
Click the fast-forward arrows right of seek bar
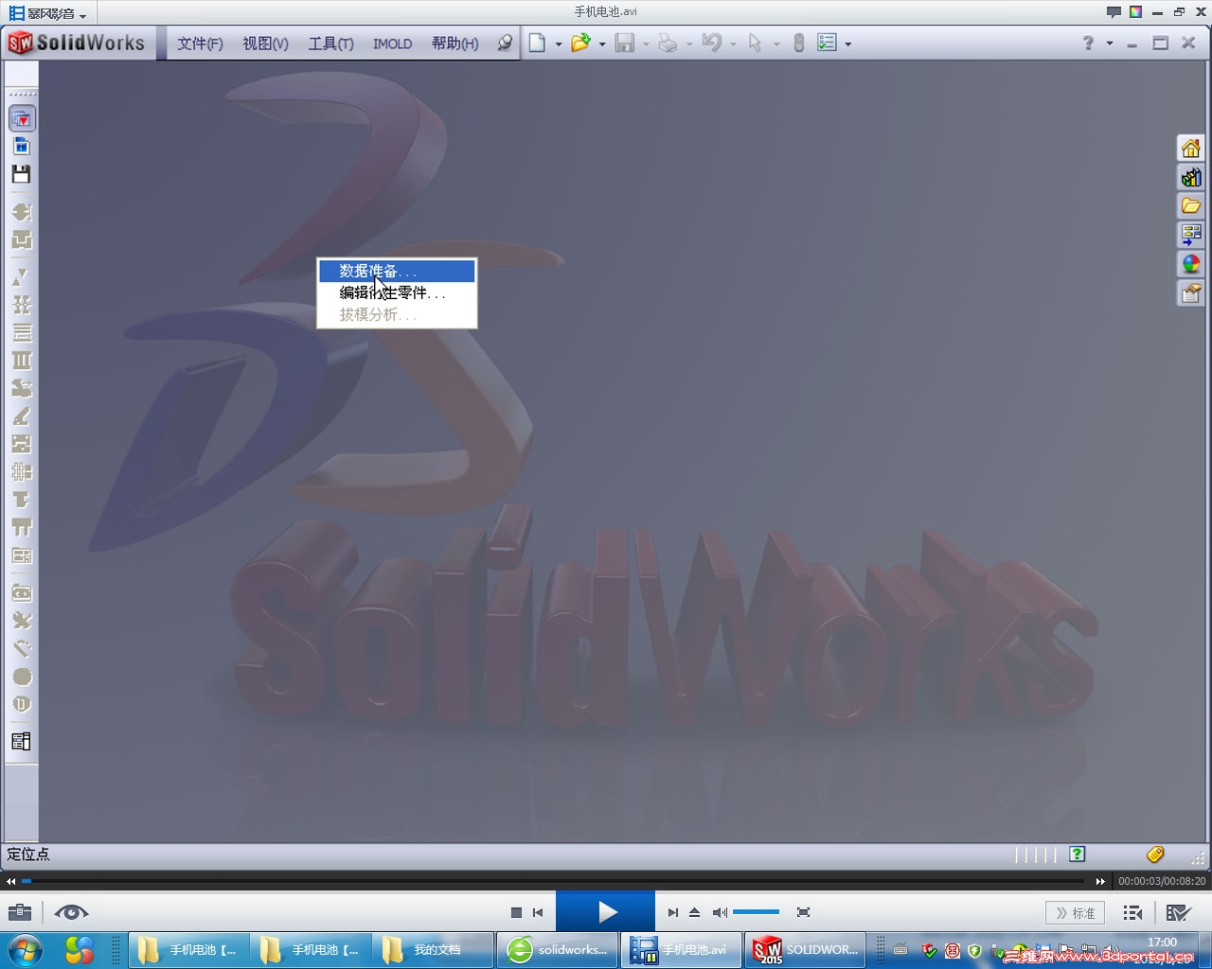click(1100, 881)
